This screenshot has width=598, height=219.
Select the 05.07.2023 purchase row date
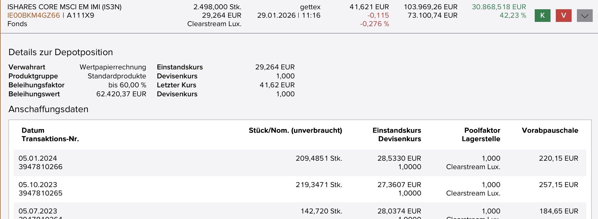(x=38, y=211)
